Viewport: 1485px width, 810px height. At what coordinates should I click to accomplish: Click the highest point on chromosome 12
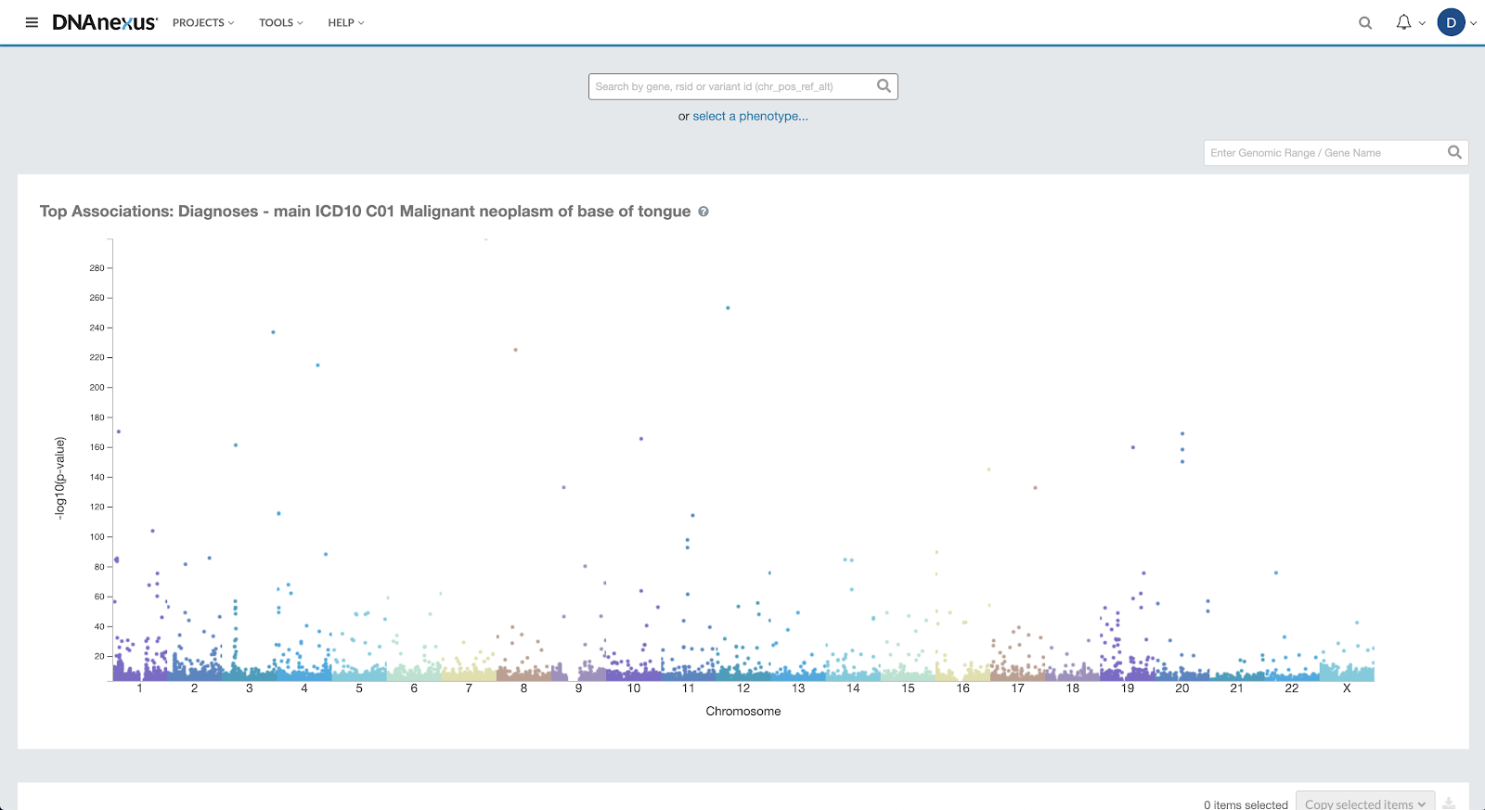[x=728, y=308]
